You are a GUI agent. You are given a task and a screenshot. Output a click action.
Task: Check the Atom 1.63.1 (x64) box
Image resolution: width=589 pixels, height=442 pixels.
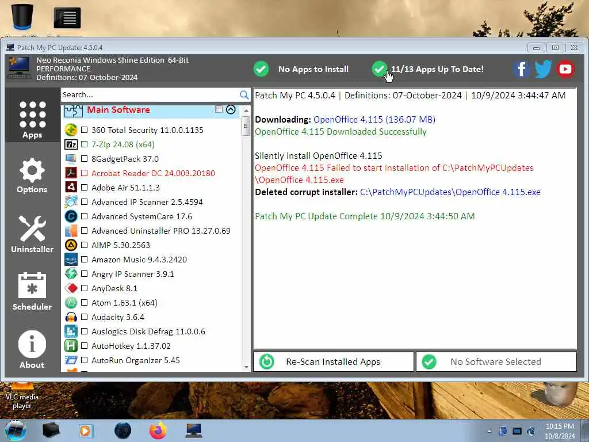(85, 303)
